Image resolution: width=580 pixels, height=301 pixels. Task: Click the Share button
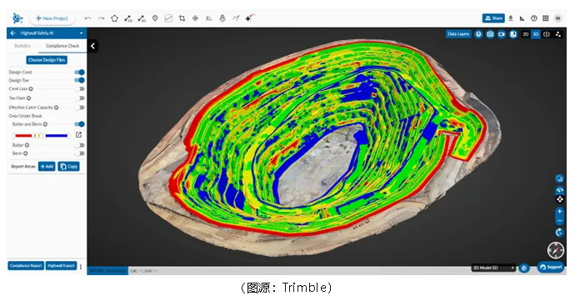click(x=493, y=18)
